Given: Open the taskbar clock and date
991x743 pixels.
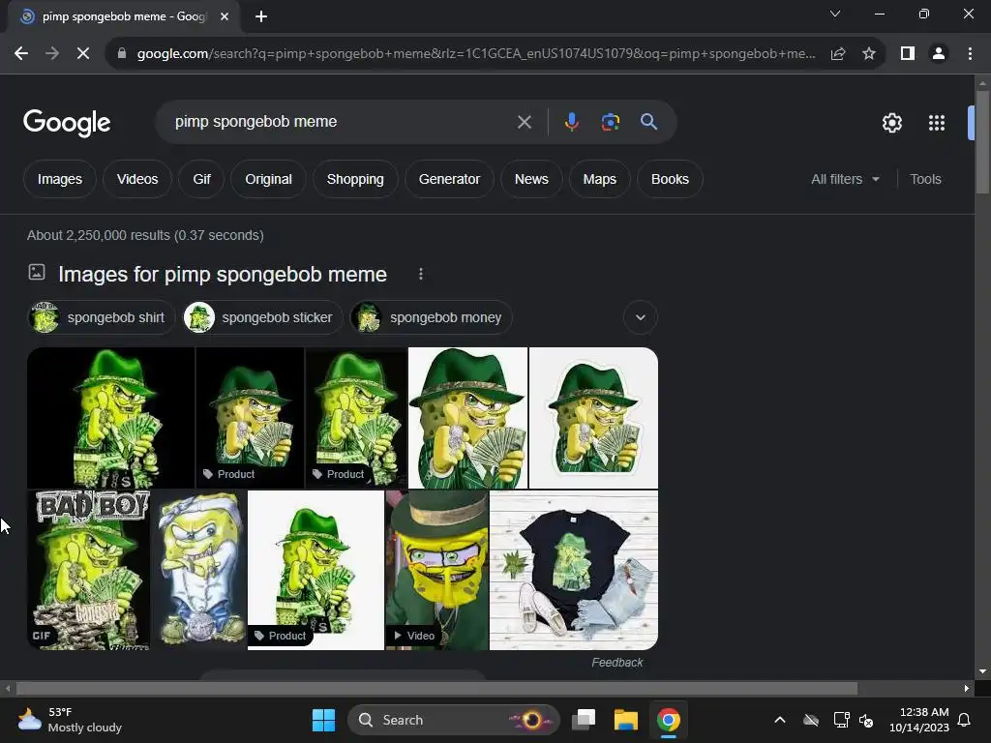Looking at the screenshot, I should (919, 720).
